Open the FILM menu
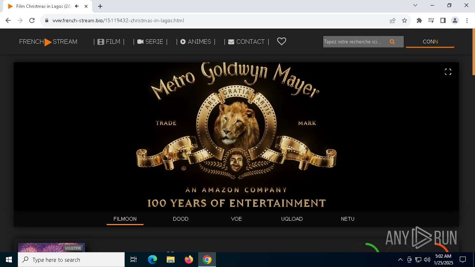 point(109,42)
